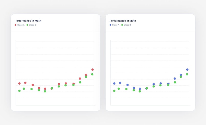This screenshot has height=125, width=206.
Task: Select highest green data point in left chart
Action: click(92, 74)
